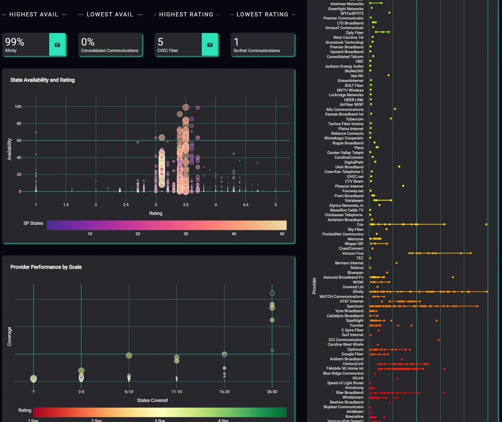Click the SP States color gradient bar
The height and width of the screenshot is (422, 502).
point(166,225)
